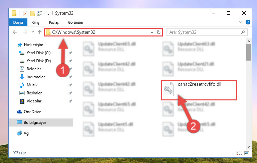Click the Properties checkmark quick access icon

coord(25,13)
